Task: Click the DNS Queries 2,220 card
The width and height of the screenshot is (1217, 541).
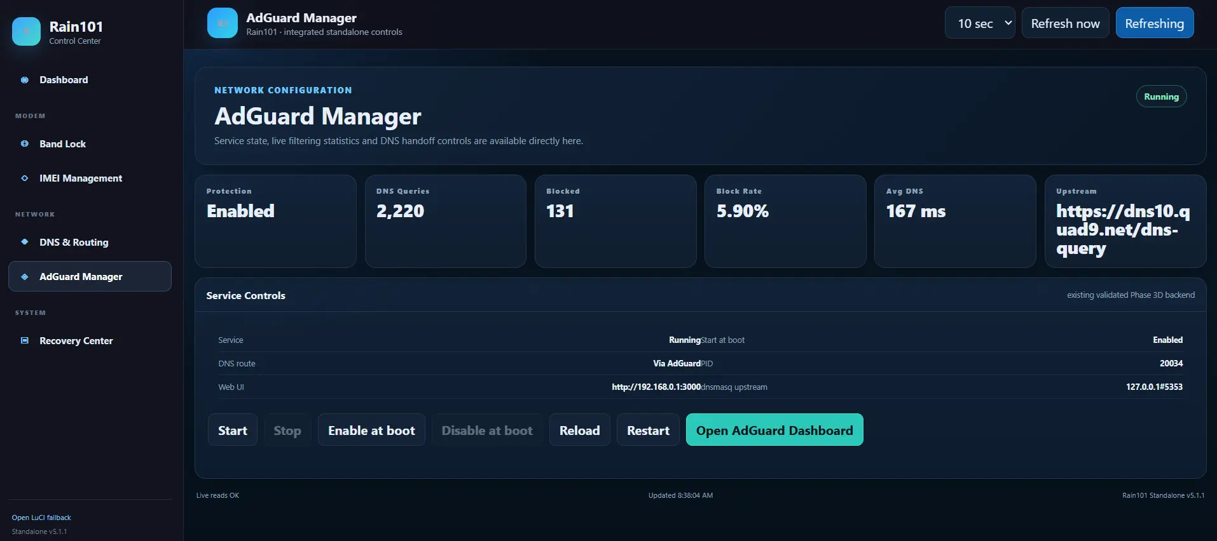Action: 446,221
